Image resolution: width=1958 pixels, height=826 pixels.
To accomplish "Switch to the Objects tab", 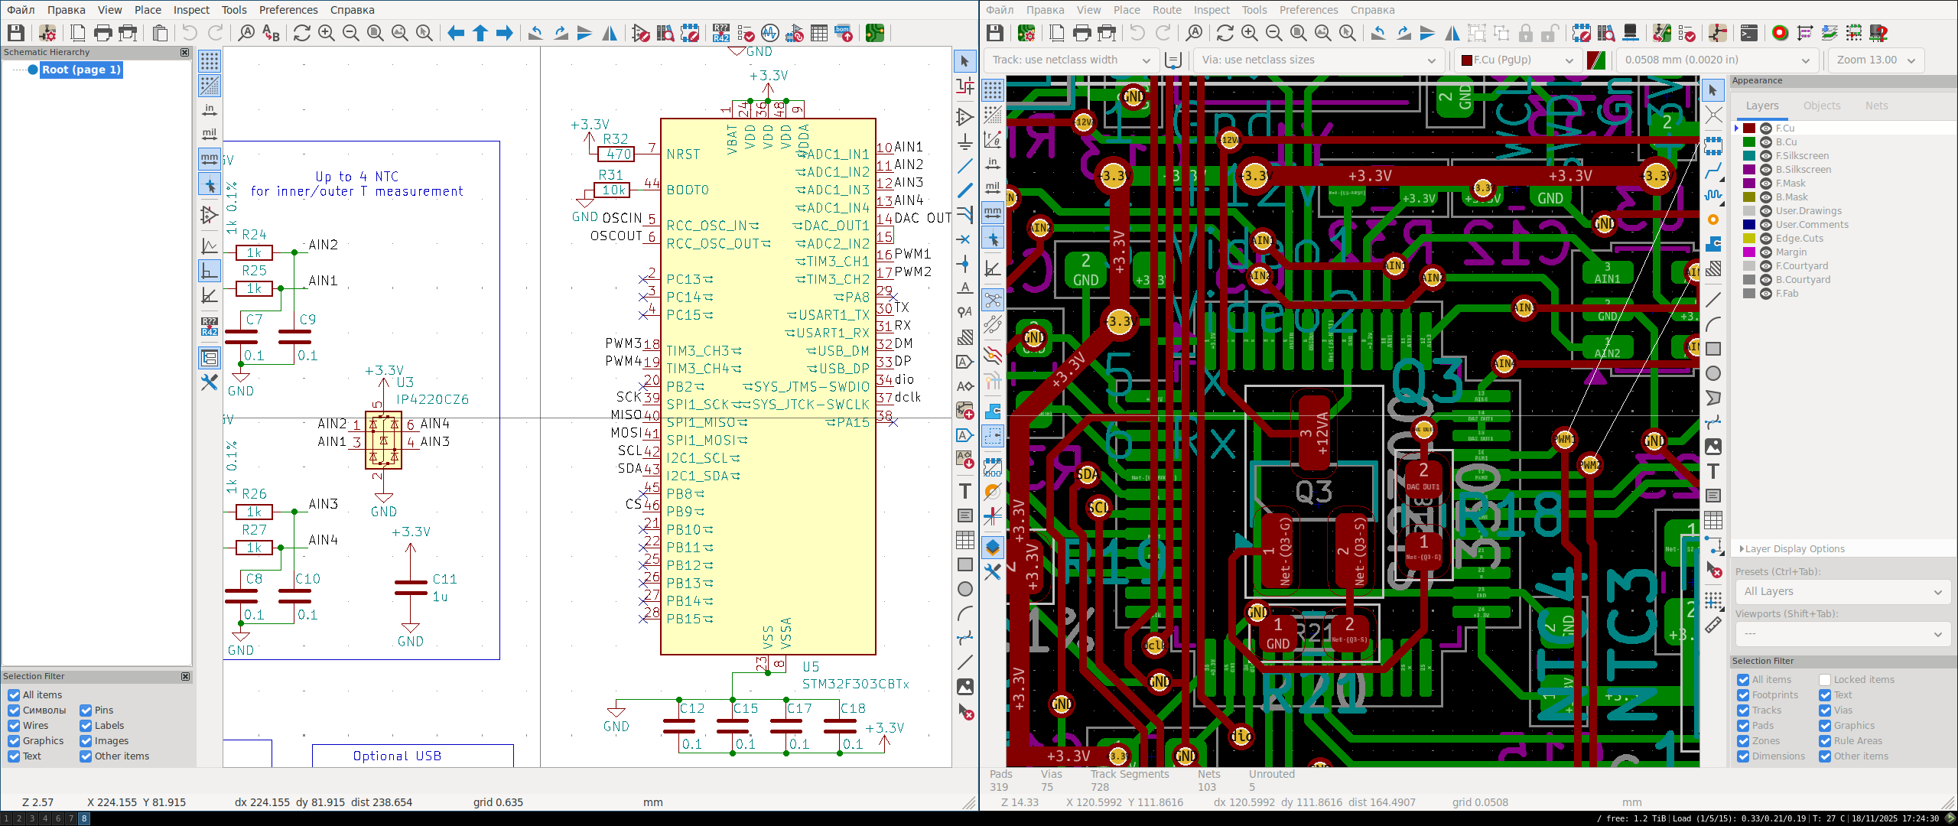I will tap(1822, 106).
